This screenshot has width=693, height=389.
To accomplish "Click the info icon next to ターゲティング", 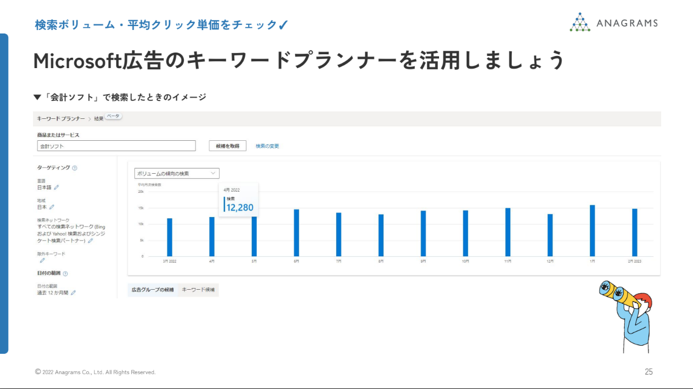I will (x=75, y=168).
